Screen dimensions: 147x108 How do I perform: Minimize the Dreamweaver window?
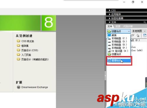[x=124, y=2]
